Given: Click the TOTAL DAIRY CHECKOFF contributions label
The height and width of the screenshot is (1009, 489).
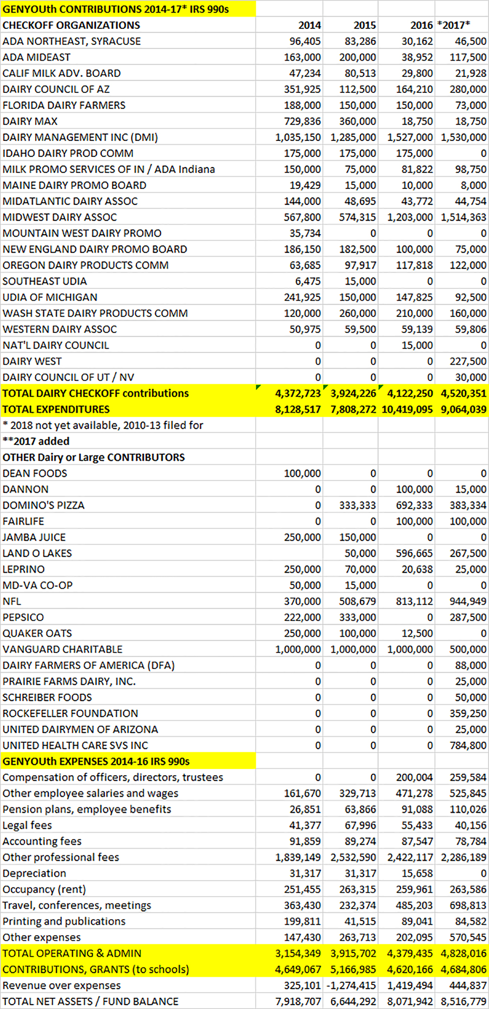Looking at the screenshot, I should point(96,394).
